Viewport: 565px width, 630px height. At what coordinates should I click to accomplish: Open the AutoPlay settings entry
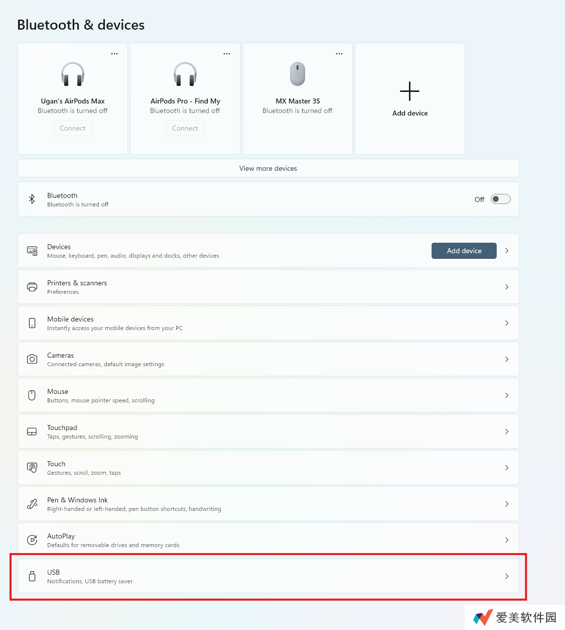268,540
